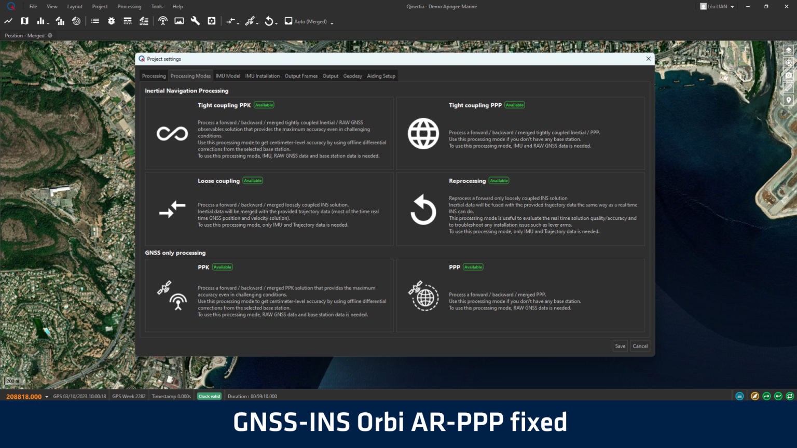Open the Processing menu

[x=129, y=7]
